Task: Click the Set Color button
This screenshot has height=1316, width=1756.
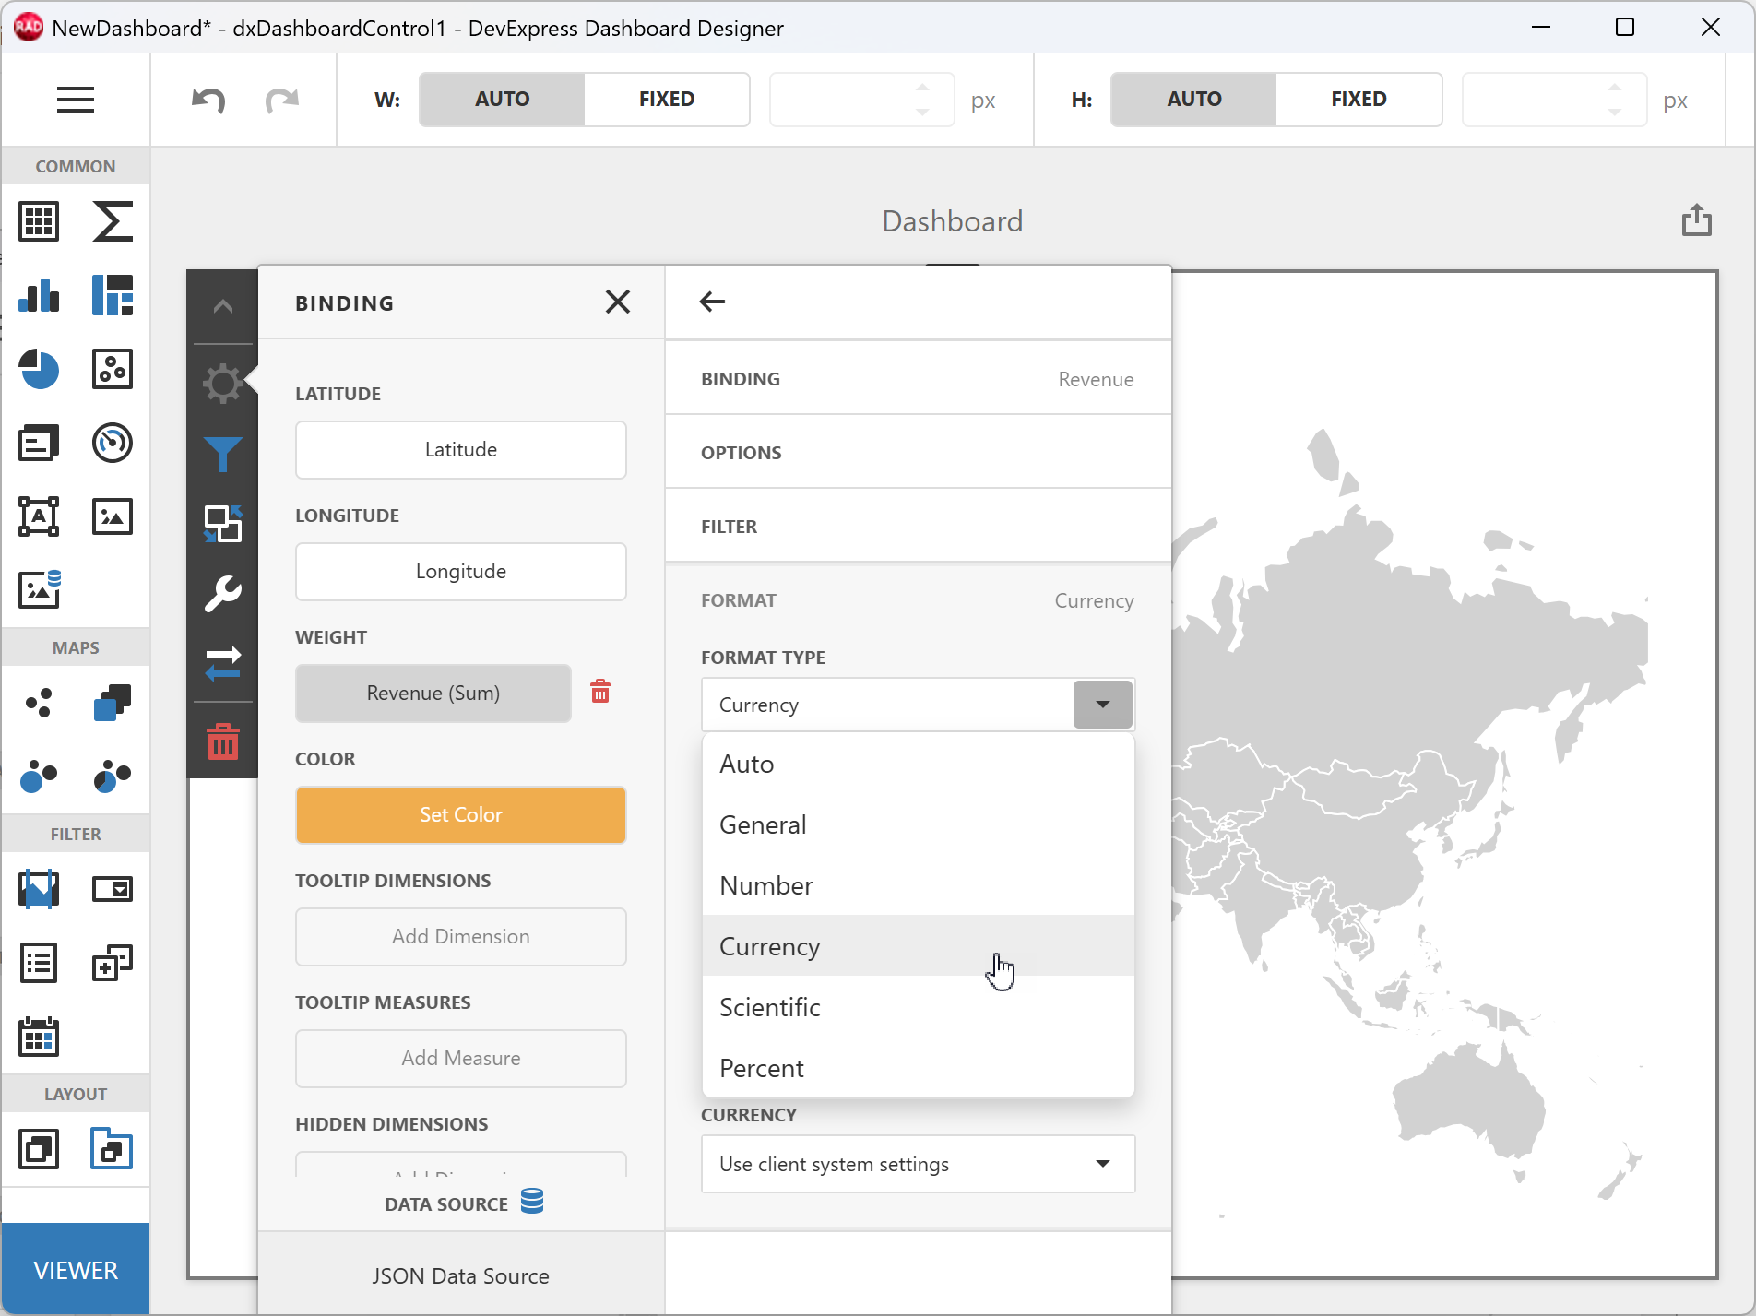Action: click(461, 814)
